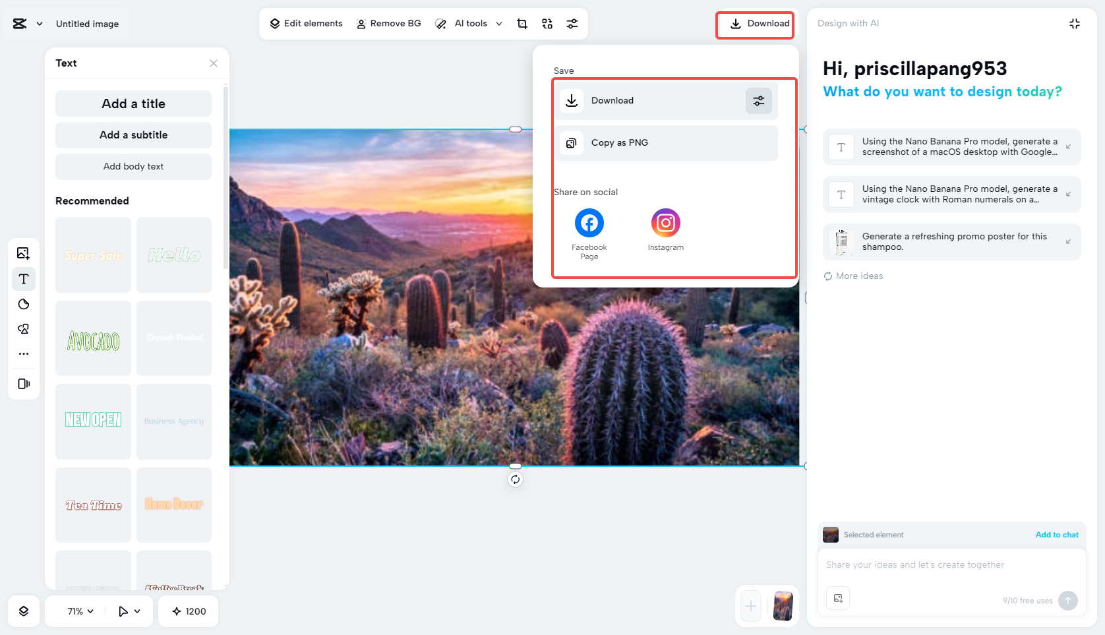The image size is (1105, 635).
Task: Collapse the Design with AI panel
Action: 1075,24
